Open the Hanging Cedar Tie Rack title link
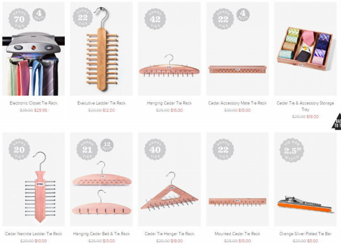Image resolution: width=341 pixels, height=244 pixels. point(169,103)
